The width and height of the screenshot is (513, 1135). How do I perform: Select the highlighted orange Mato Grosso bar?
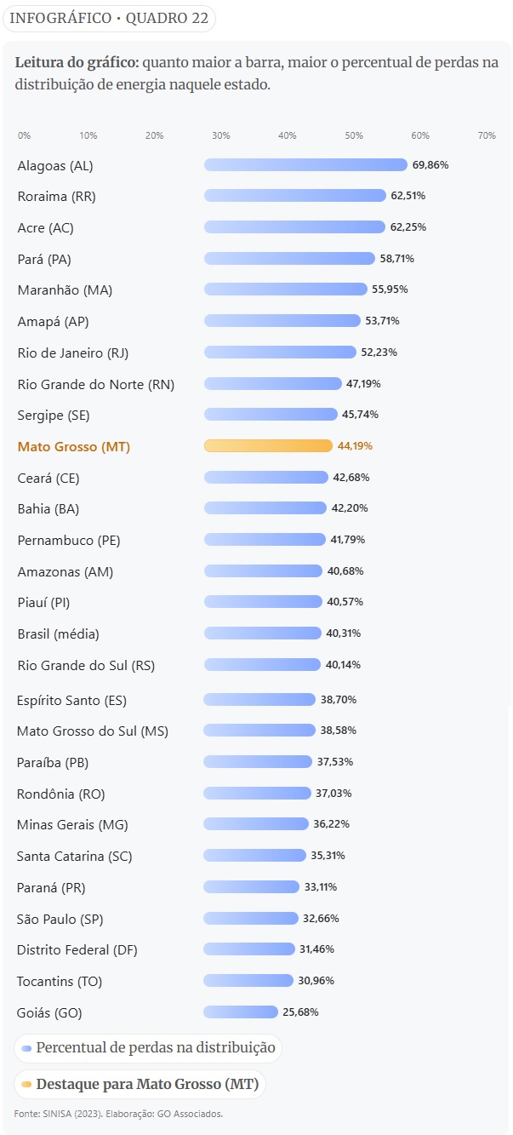(268, 446)
